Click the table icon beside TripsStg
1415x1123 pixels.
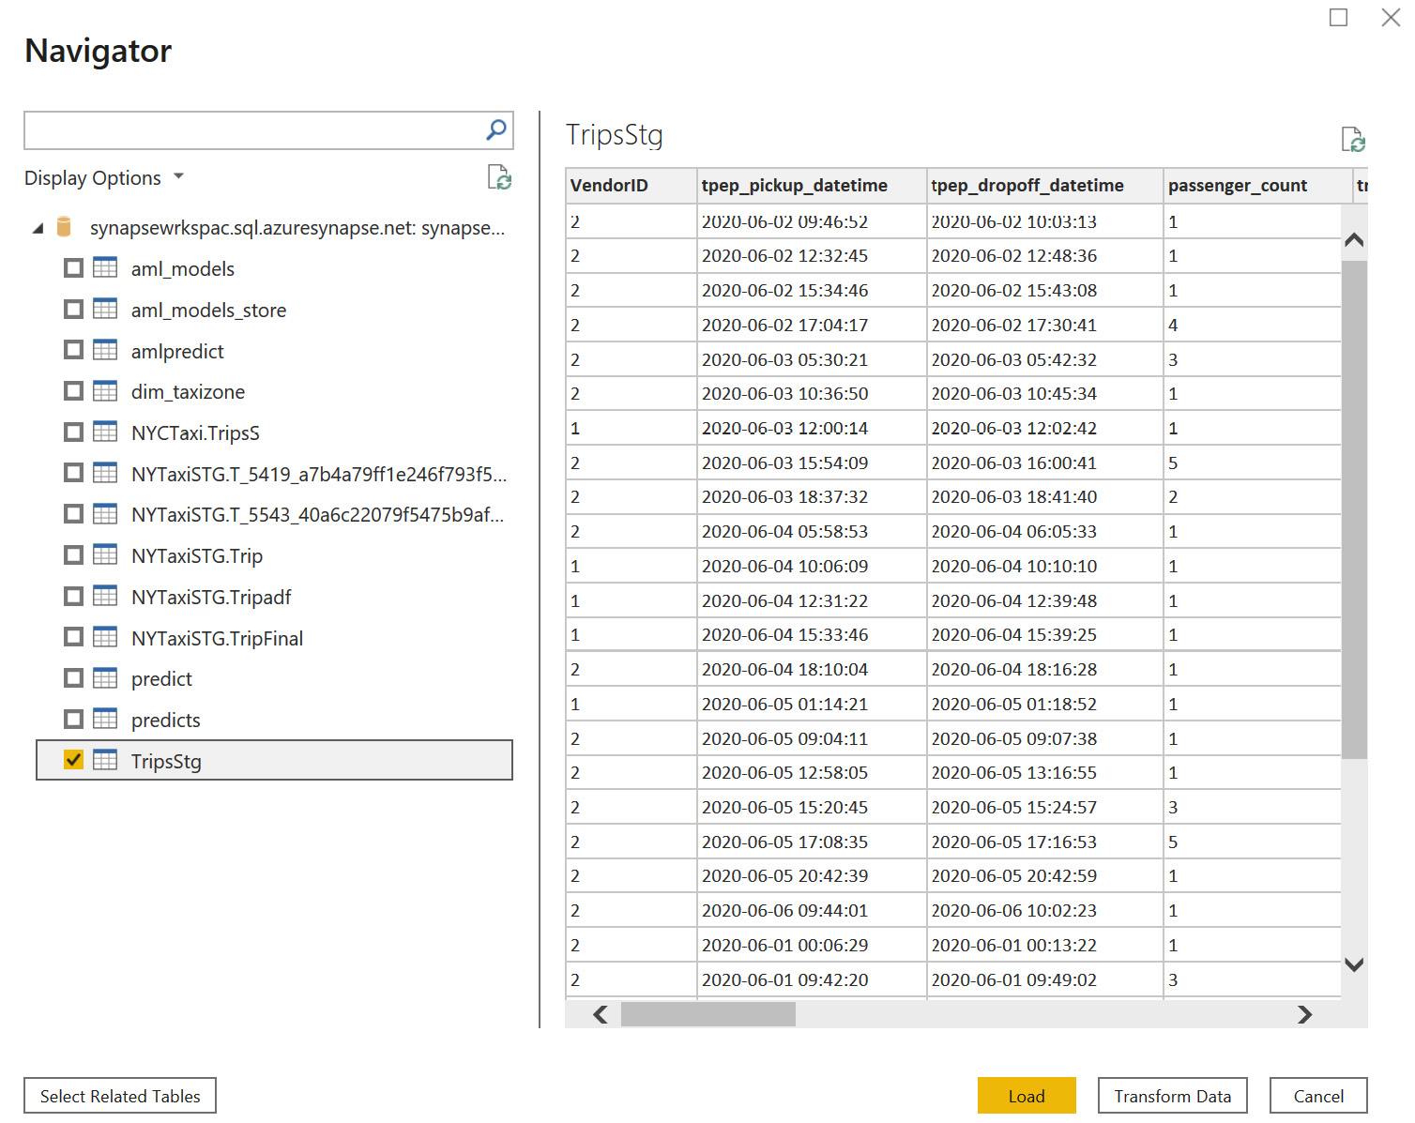(x=105, y=760)
